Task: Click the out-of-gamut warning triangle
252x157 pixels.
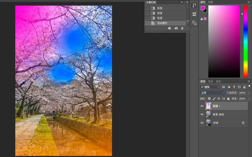Action: click(202, 19)
